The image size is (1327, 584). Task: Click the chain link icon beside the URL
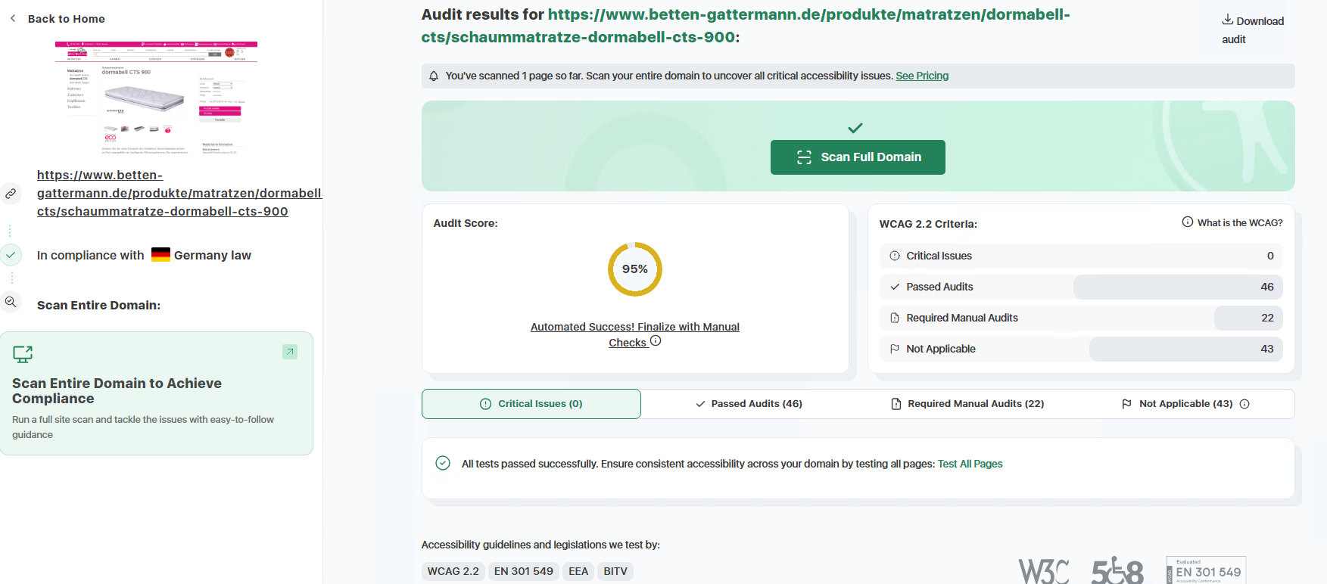click(x=11, y=194)
